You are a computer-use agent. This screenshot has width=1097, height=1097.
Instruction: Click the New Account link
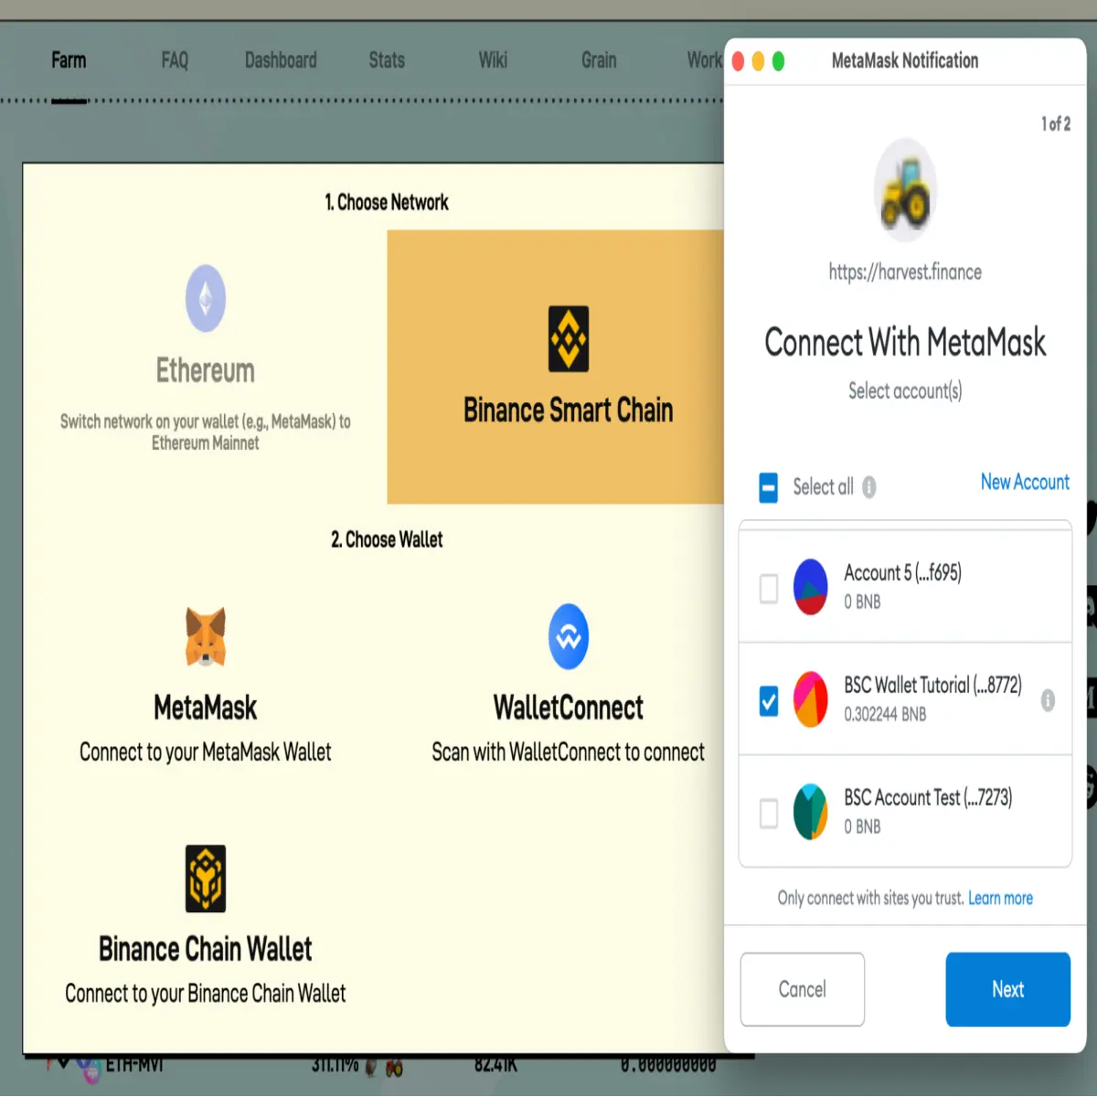[x=1025, y=482]
